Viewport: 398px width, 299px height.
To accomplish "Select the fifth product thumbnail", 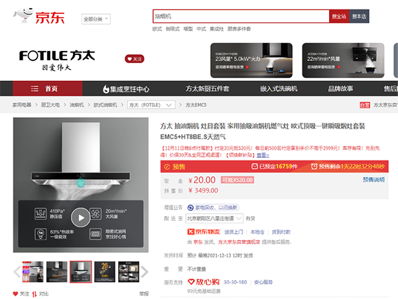I will tap(129, 272).
